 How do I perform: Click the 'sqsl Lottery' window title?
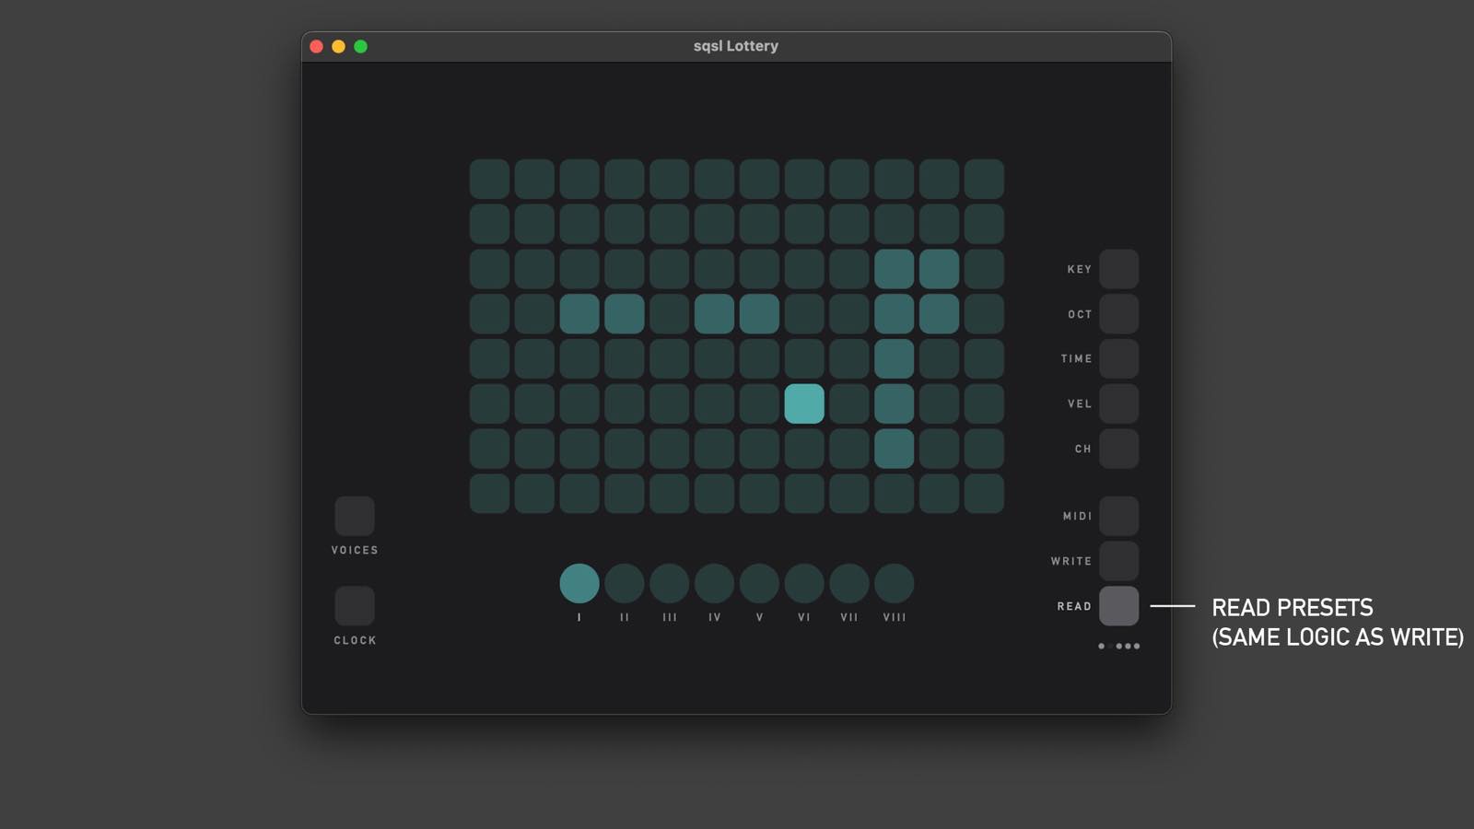click(x=736, y=46)
